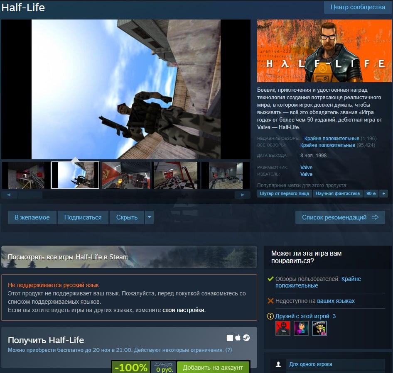The image size is (393, 373).
Task: Click the Скрыть ignore button
Action: click(127, 217)
